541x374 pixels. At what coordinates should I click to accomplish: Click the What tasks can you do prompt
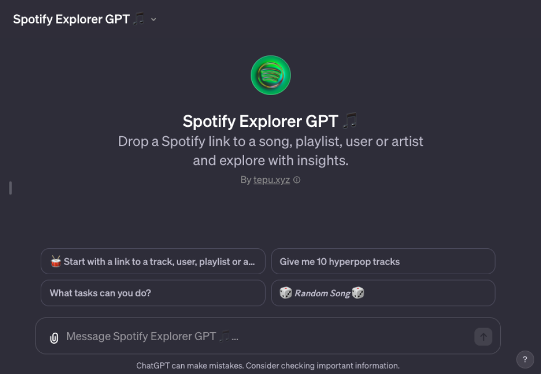[153, 293]
